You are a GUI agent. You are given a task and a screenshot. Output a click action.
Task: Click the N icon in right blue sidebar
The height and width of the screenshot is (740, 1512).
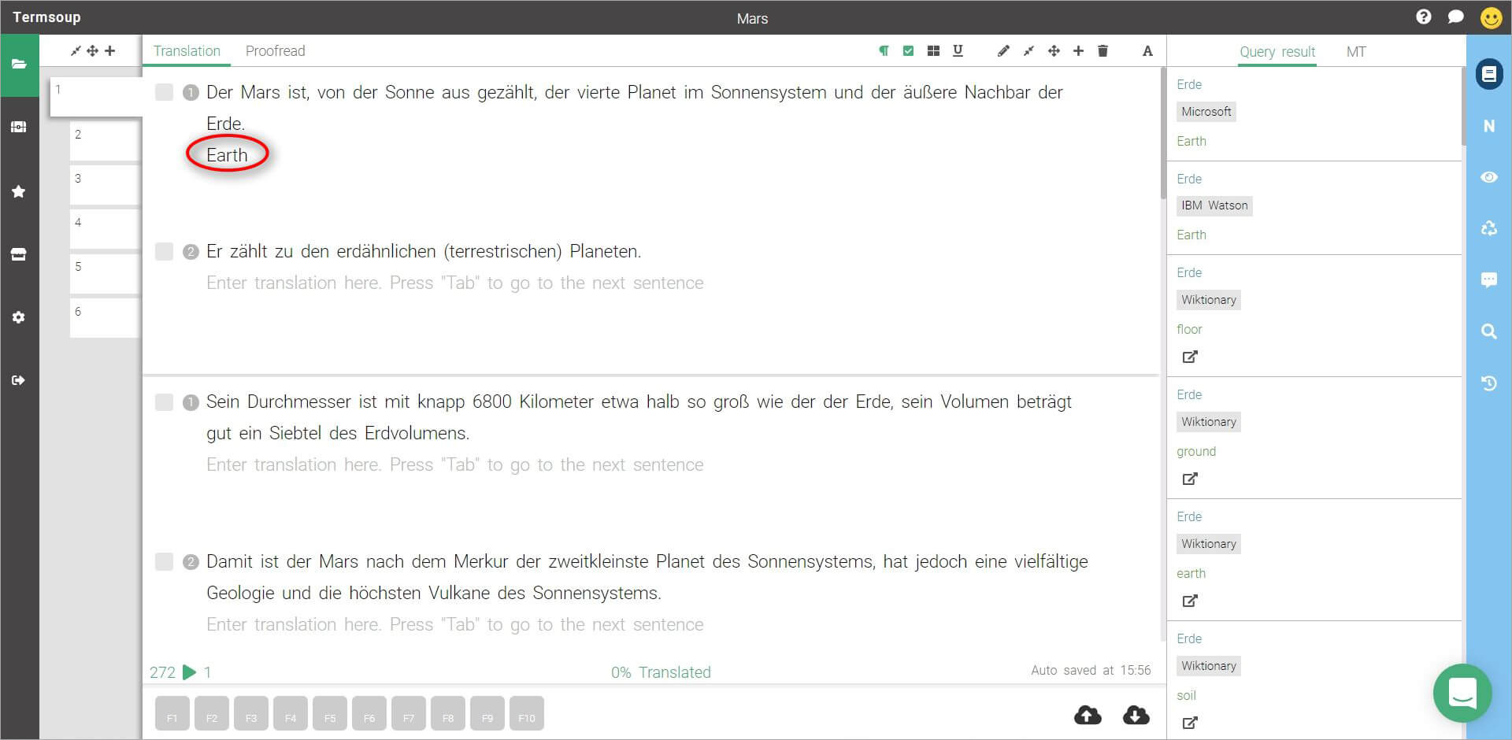[x=1488, y=126]
